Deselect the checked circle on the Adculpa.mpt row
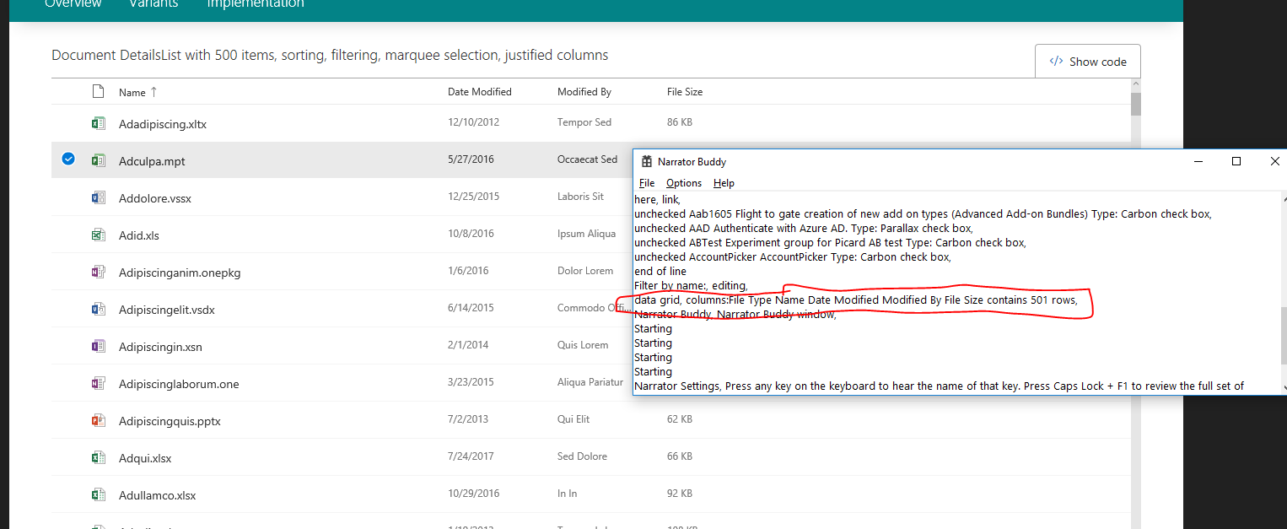 coord(67,159)
